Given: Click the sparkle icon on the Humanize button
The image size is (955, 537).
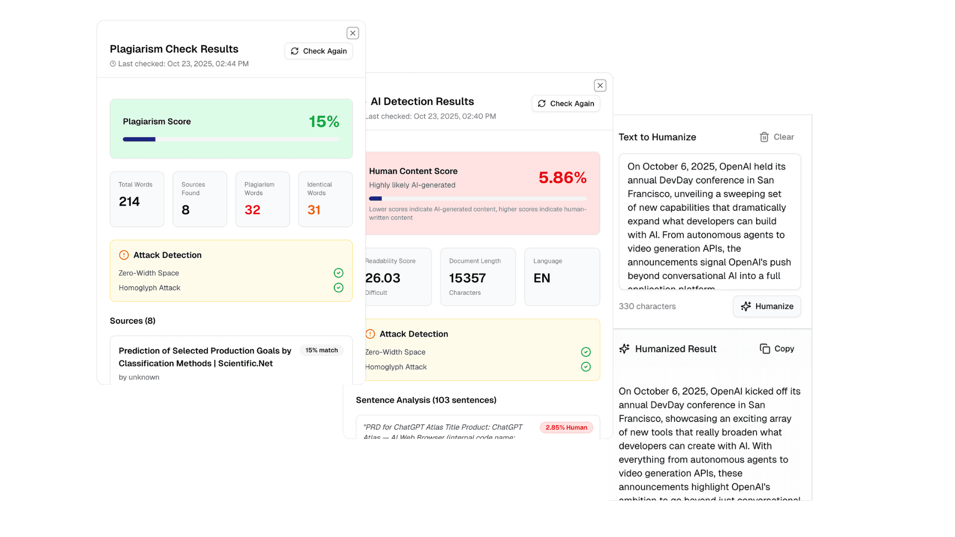Looking at the screenshot, I should tap(747, 306).
